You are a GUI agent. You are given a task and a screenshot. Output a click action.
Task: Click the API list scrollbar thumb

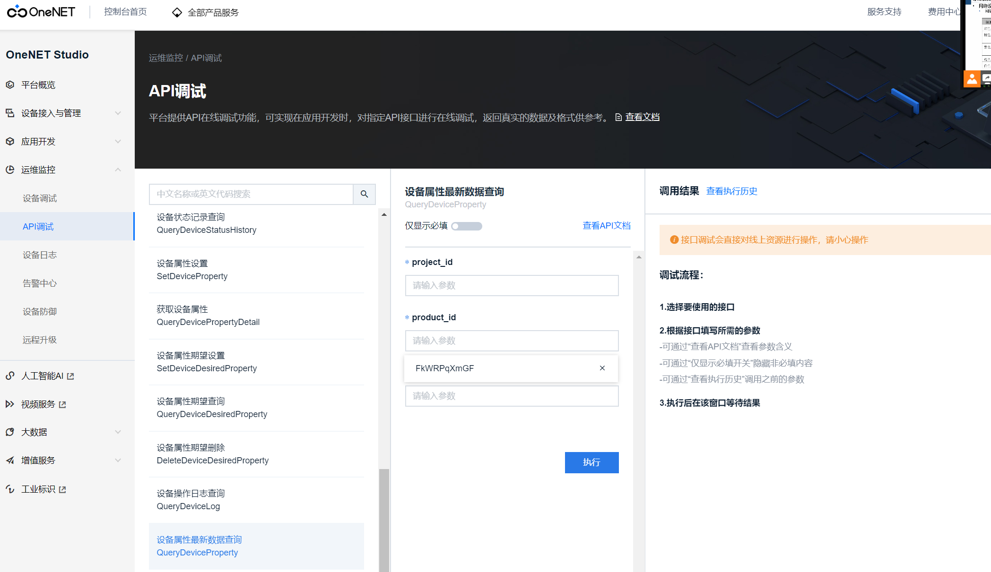coord(384,520)
